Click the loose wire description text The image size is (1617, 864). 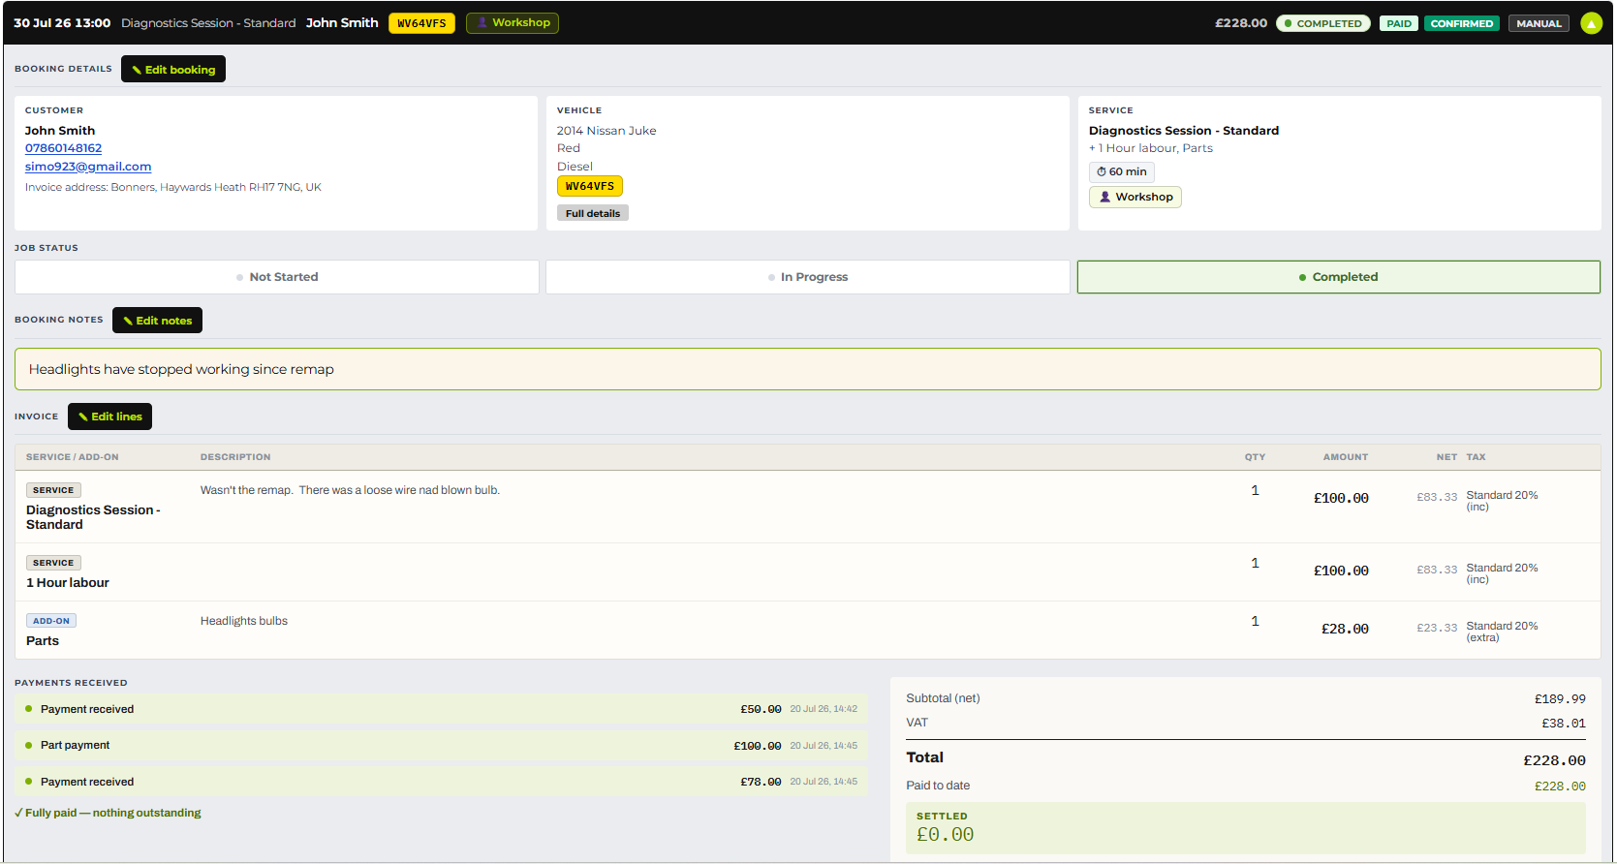pos(350,490)
